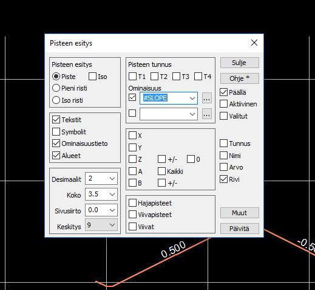Open browse button beside empty property field
The width and height of the screenshot is (315, 290).
207,114
